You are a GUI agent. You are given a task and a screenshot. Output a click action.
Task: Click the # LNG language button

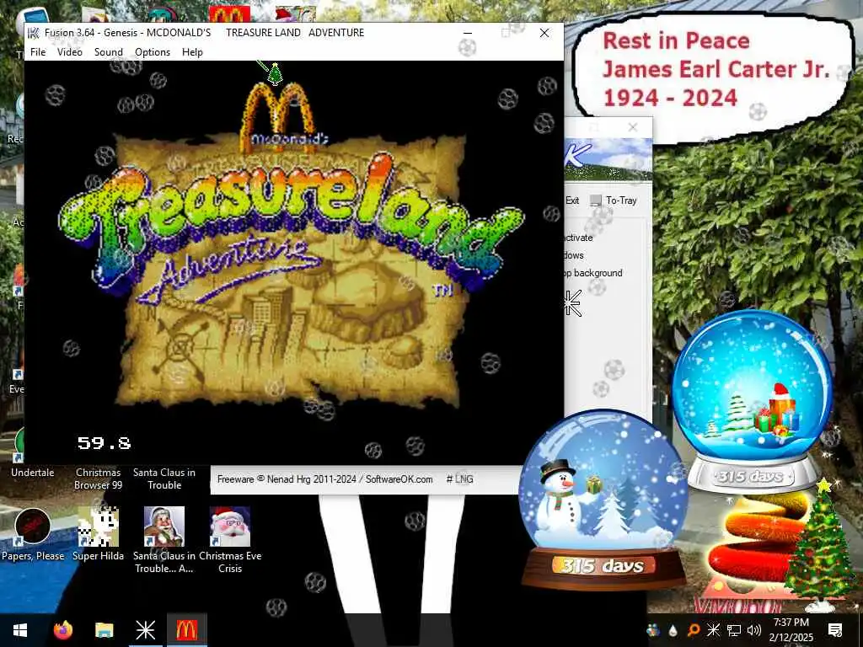pos(460,479)
